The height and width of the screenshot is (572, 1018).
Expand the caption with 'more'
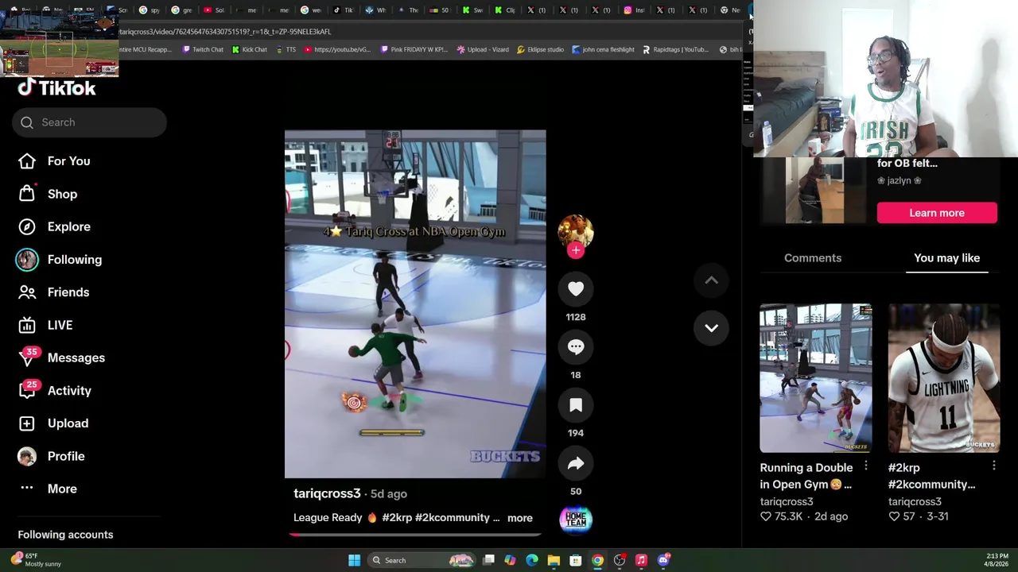[x=520, y=518]
